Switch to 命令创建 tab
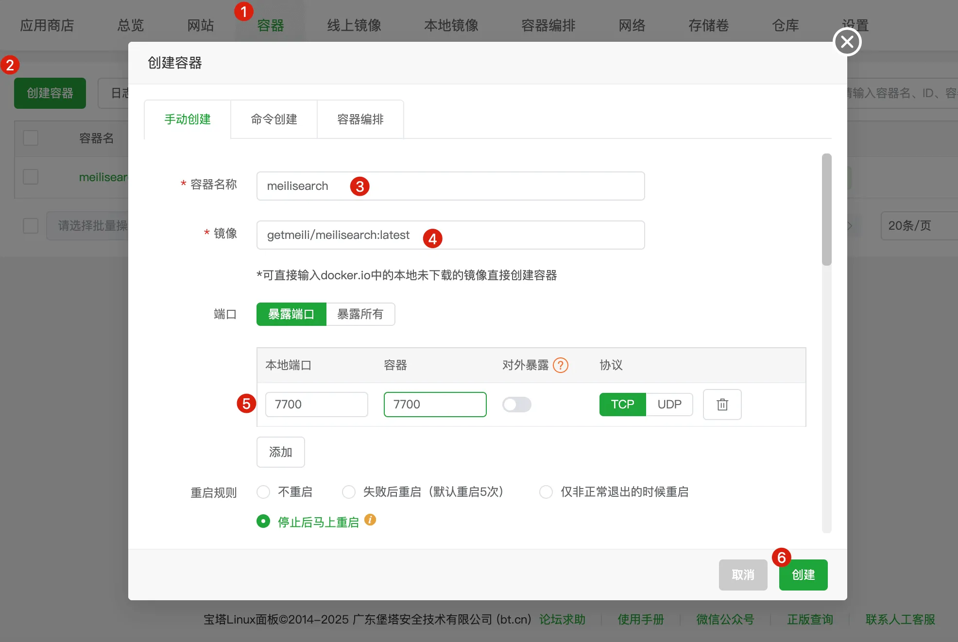 point(274,119)
